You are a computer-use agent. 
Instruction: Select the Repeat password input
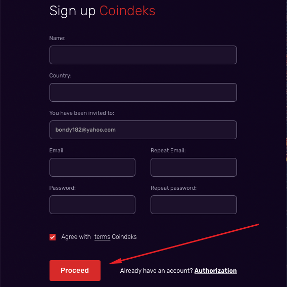pos(194,204)
